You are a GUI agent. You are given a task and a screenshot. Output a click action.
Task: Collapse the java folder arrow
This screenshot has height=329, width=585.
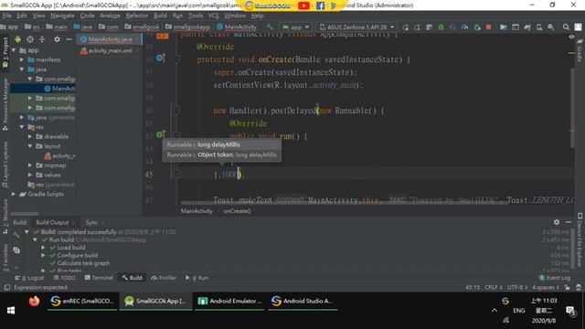(22, 69)
